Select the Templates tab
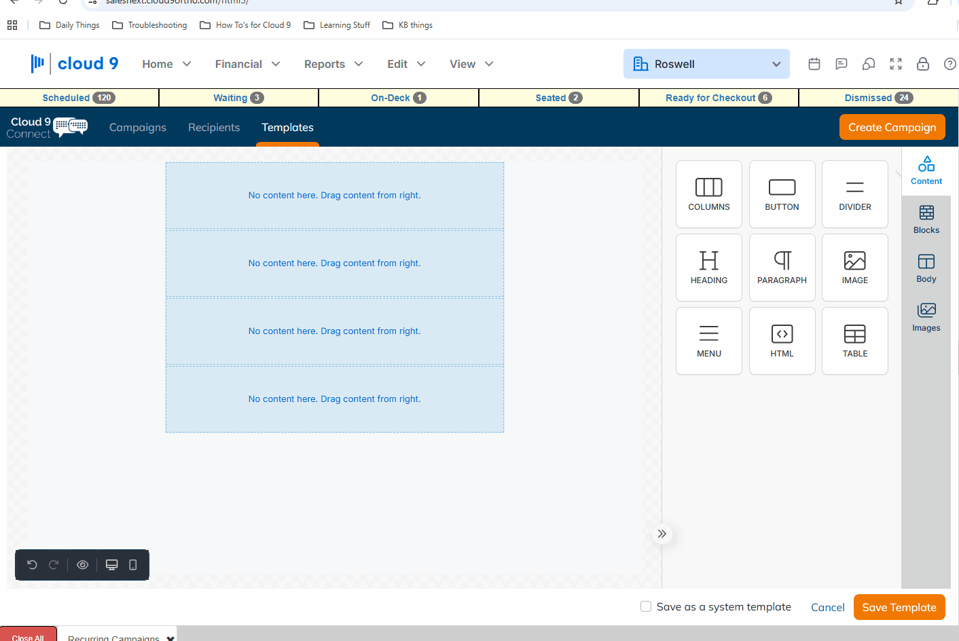 pos(287,128)
